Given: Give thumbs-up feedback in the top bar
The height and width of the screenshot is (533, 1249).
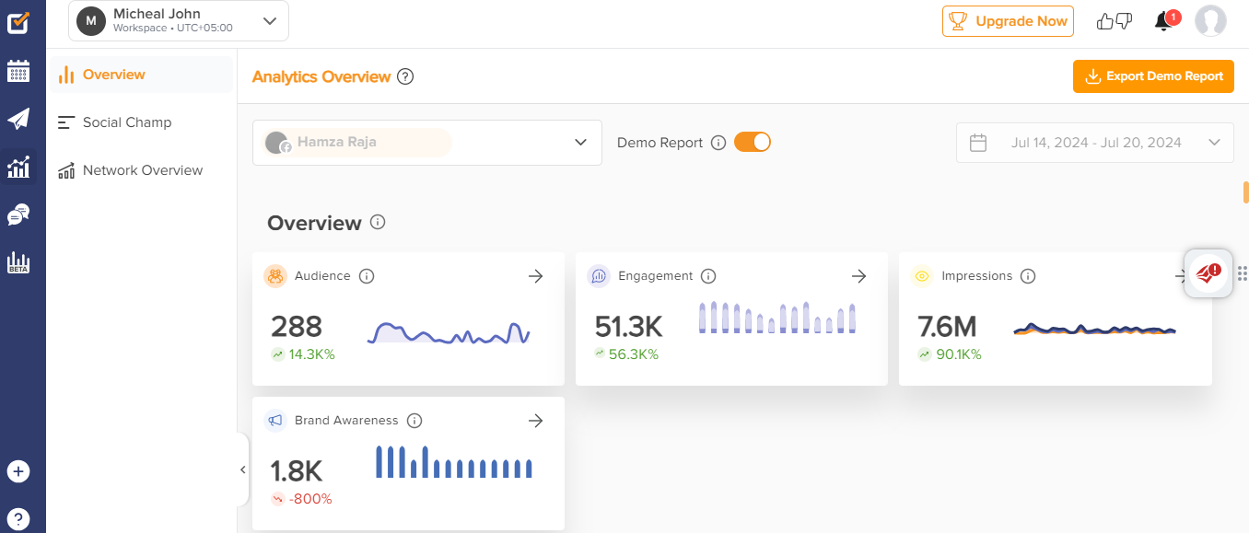Looking at the screenshot, I should 1104,19.
